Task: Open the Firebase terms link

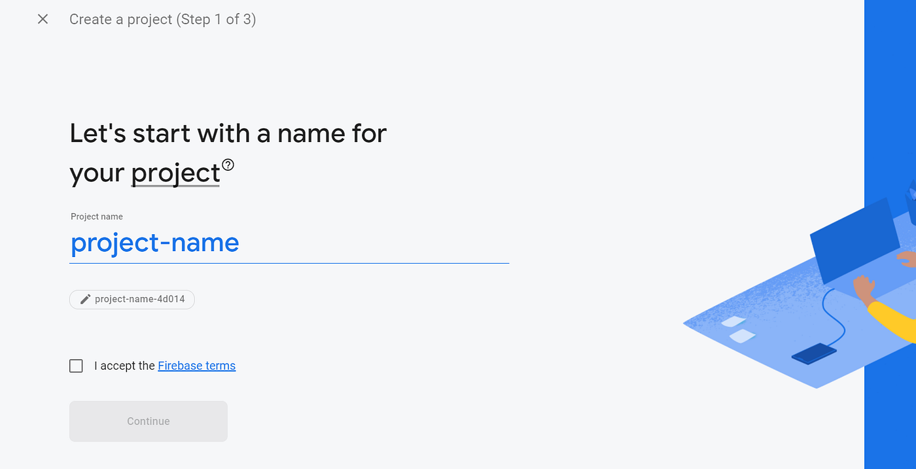Action: 196,366
